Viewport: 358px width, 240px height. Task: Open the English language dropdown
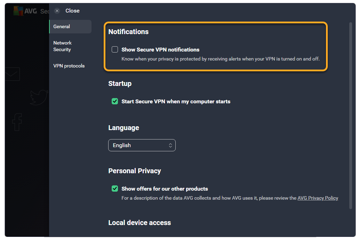[142, 145]
